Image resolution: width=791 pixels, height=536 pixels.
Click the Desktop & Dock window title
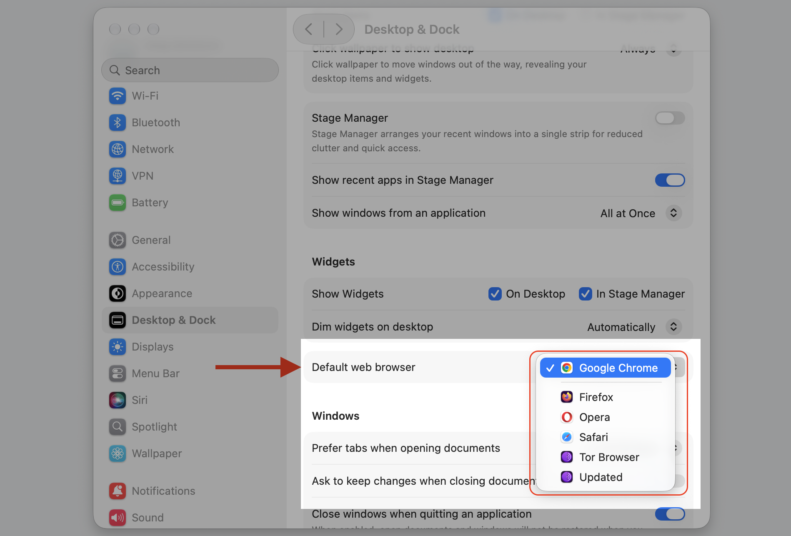(412, 29)
